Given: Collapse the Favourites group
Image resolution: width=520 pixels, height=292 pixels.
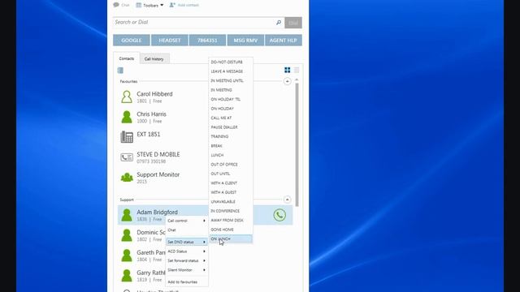Looking at the screenshot, I should coord(287,81).
